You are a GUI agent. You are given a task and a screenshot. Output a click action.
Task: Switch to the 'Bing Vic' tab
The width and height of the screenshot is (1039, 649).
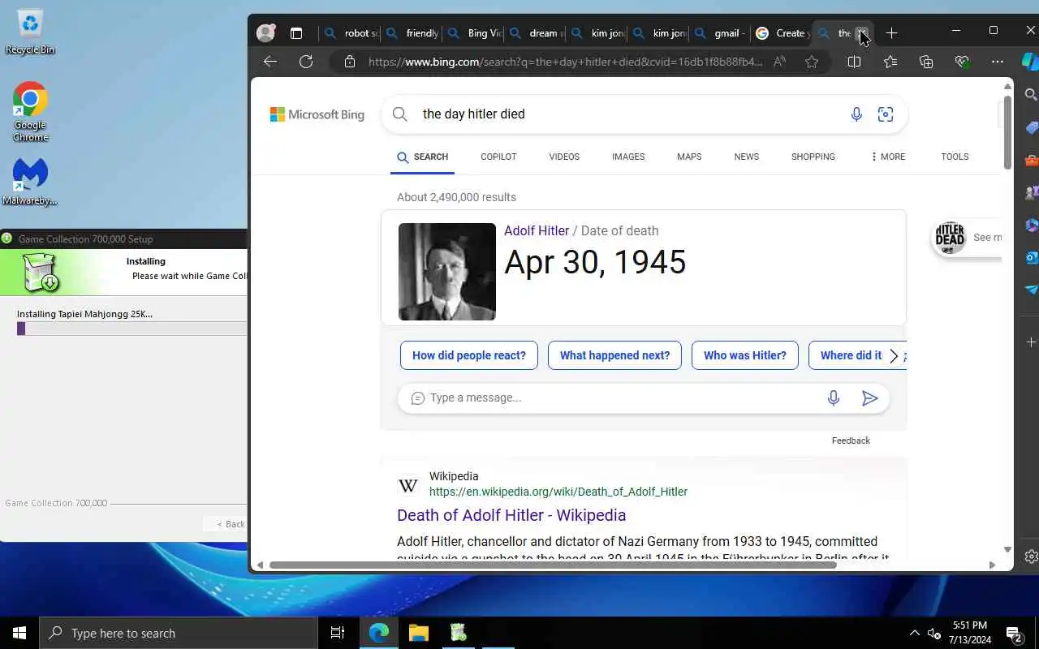(473, 33)
